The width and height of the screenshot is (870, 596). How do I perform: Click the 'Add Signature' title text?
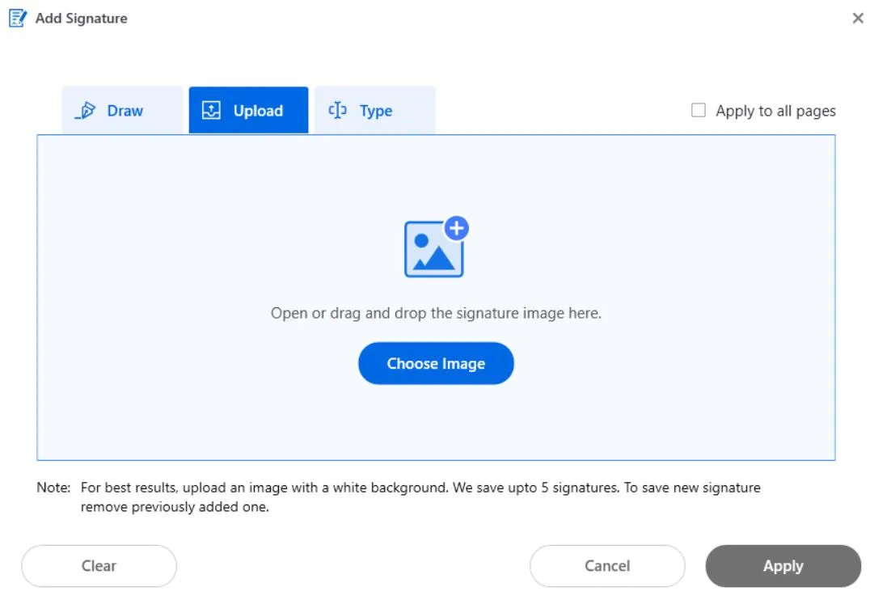[81, 18]
